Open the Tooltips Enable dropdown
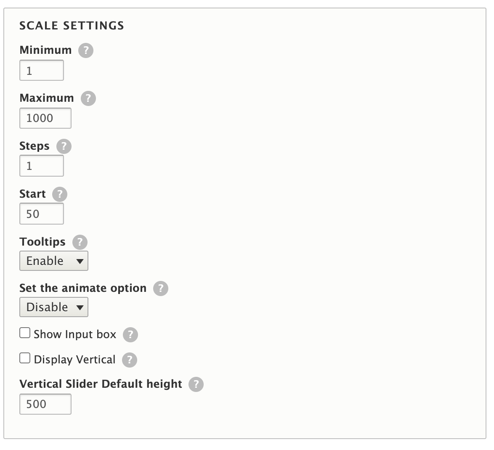 click(54, 261)
